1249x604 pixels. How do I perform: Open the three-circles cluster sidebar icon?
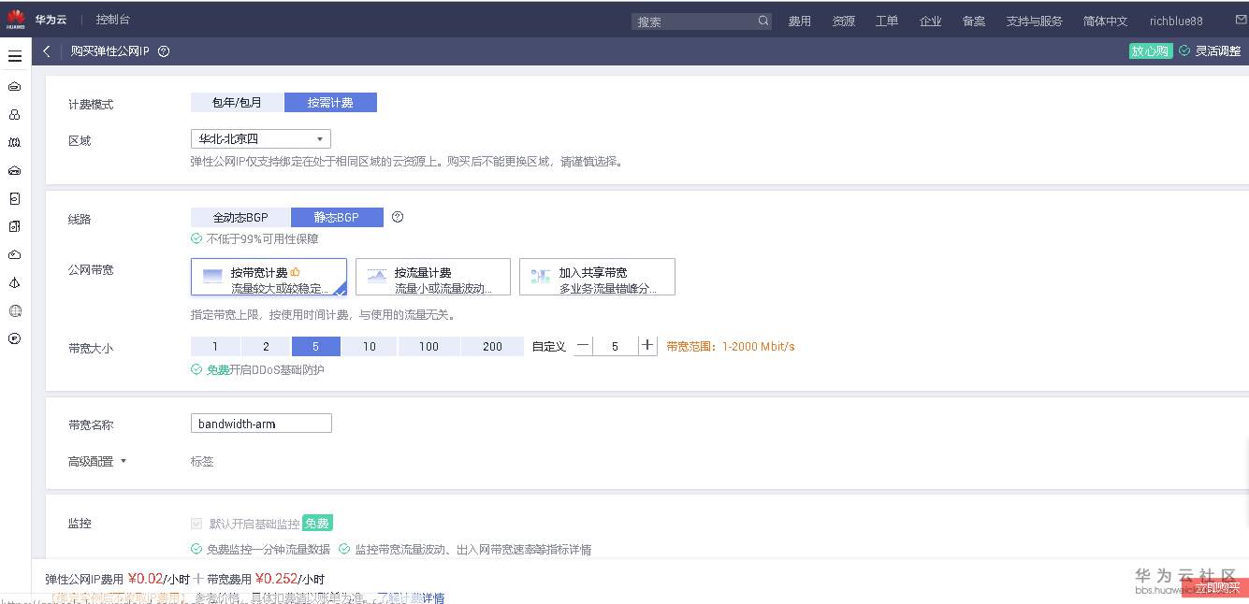15,114
